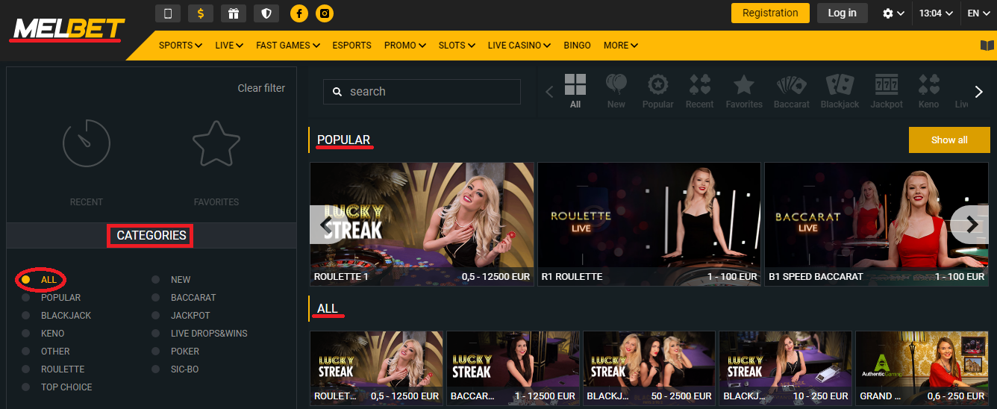Expand the LIVE CASINO dropdown menu

tap(519, 46)
